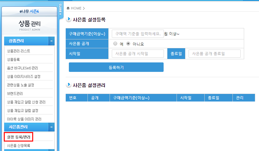Screen dimensions: 259x151
Task: Open 상품 재입고 알림 신청 관리
Action: click(x=26, y=102)
